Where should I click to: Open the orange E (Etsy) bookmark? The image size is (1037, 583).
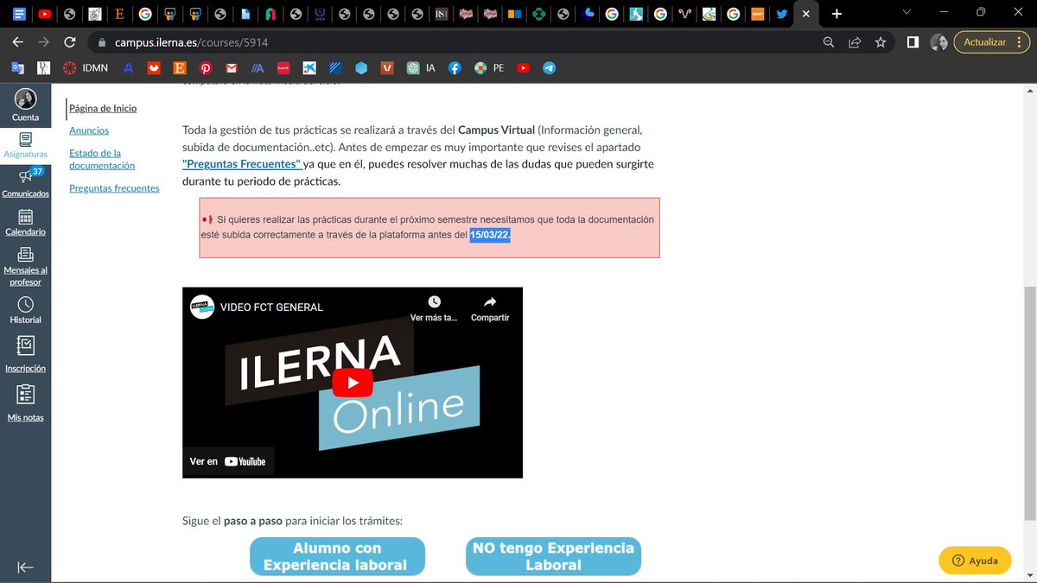pyautogui.click(x=180, y=67)
